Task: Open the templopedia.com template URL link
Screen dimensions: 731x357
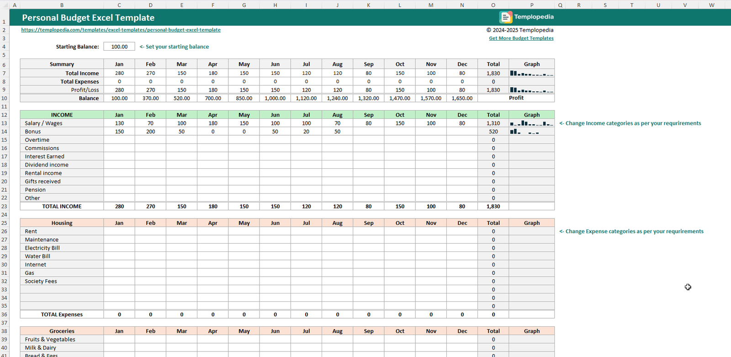Action: (x=121, y=30)
